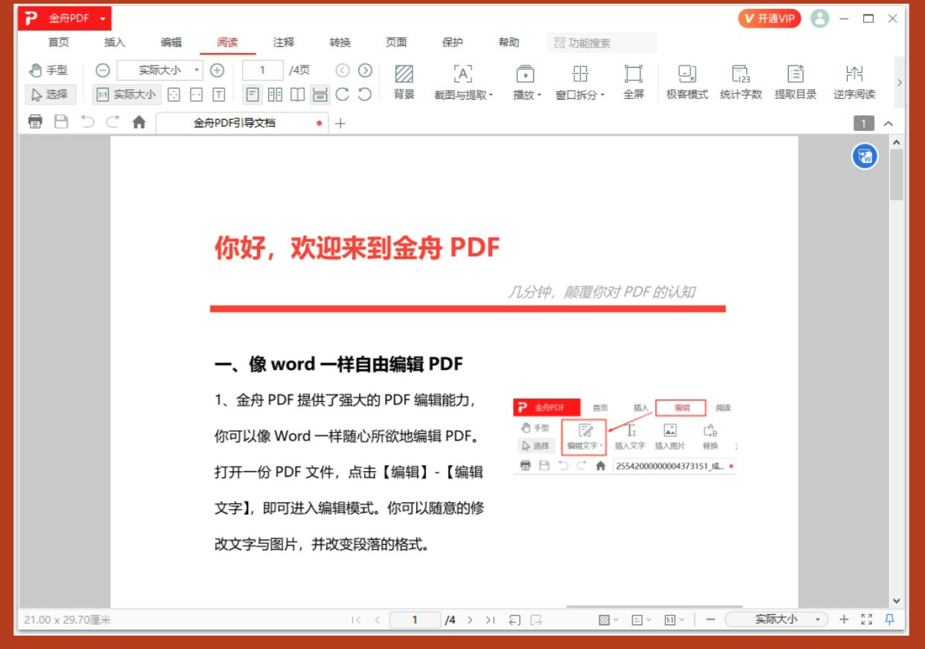
Task: Switch to the 注释 ribbon tab
Action: (284, 42)
